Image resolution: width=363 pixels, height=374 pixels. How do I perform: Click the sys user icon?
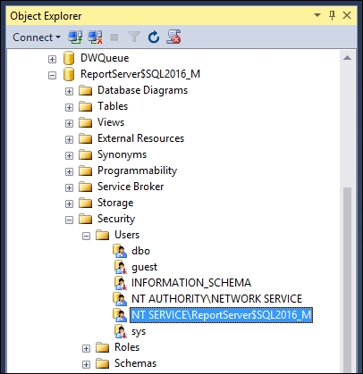(121, 331)
